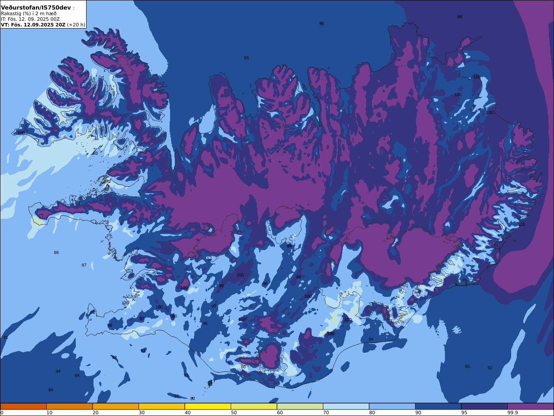Select the 20–30 amber legend swatch
Image resolution: width=554 pixels, height=416 pixels.
click(x=116, y=406)
